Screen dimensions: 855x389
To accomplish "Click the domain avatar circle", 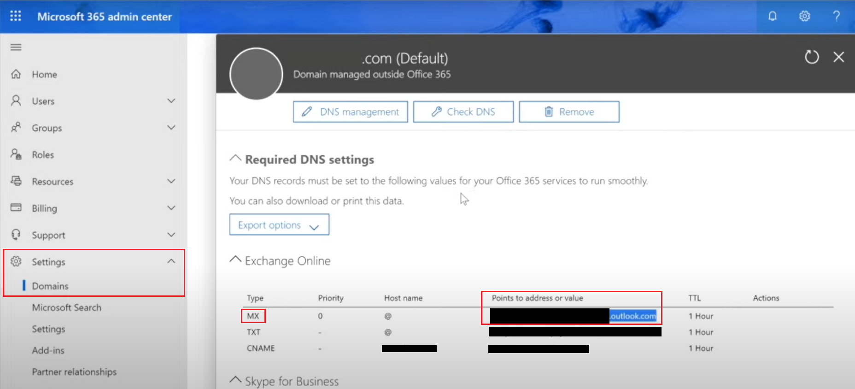I will pos(256,74).
